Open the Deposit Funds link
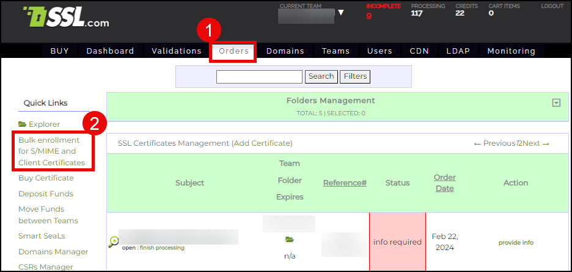 pyautogui.click(x=46, y=194)
